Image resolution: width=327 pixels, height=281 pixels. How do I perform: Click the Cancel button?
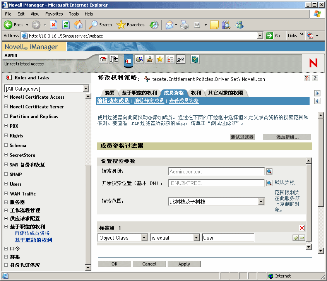(x=149, y=264)
